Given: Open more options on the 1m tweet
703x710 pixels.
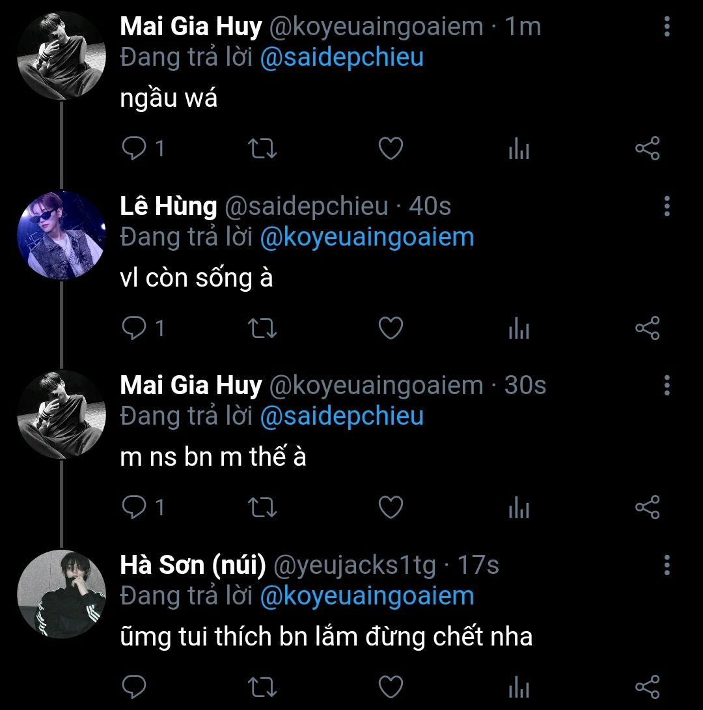Looking at the screenshot, I should pyautogui.click(x=667, y=27).
